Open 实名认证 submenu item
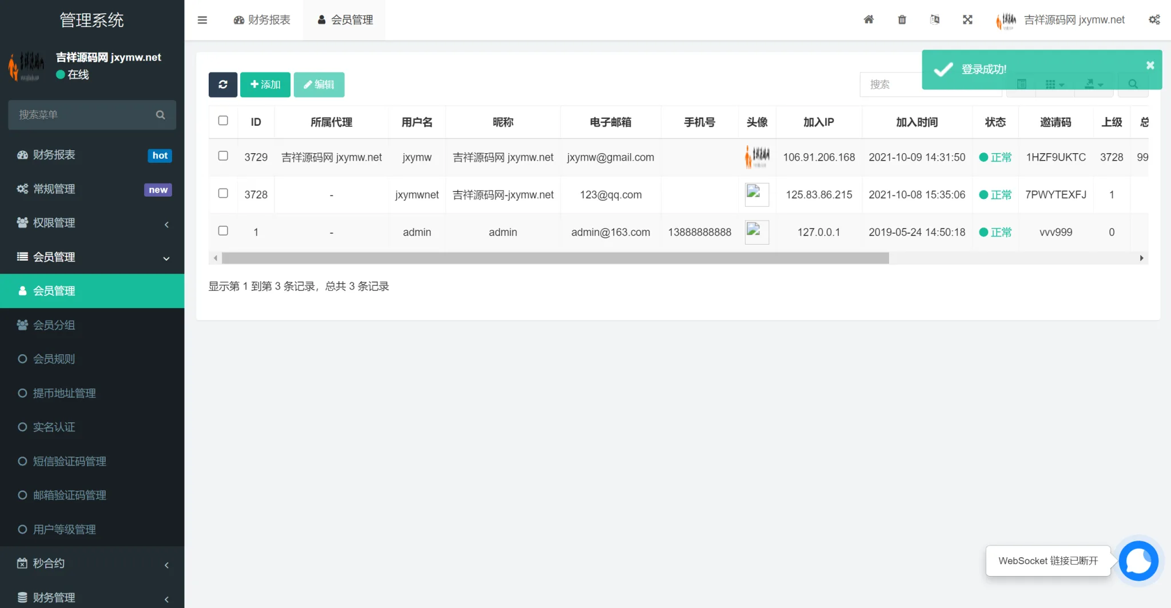 (x=91, y=427)
